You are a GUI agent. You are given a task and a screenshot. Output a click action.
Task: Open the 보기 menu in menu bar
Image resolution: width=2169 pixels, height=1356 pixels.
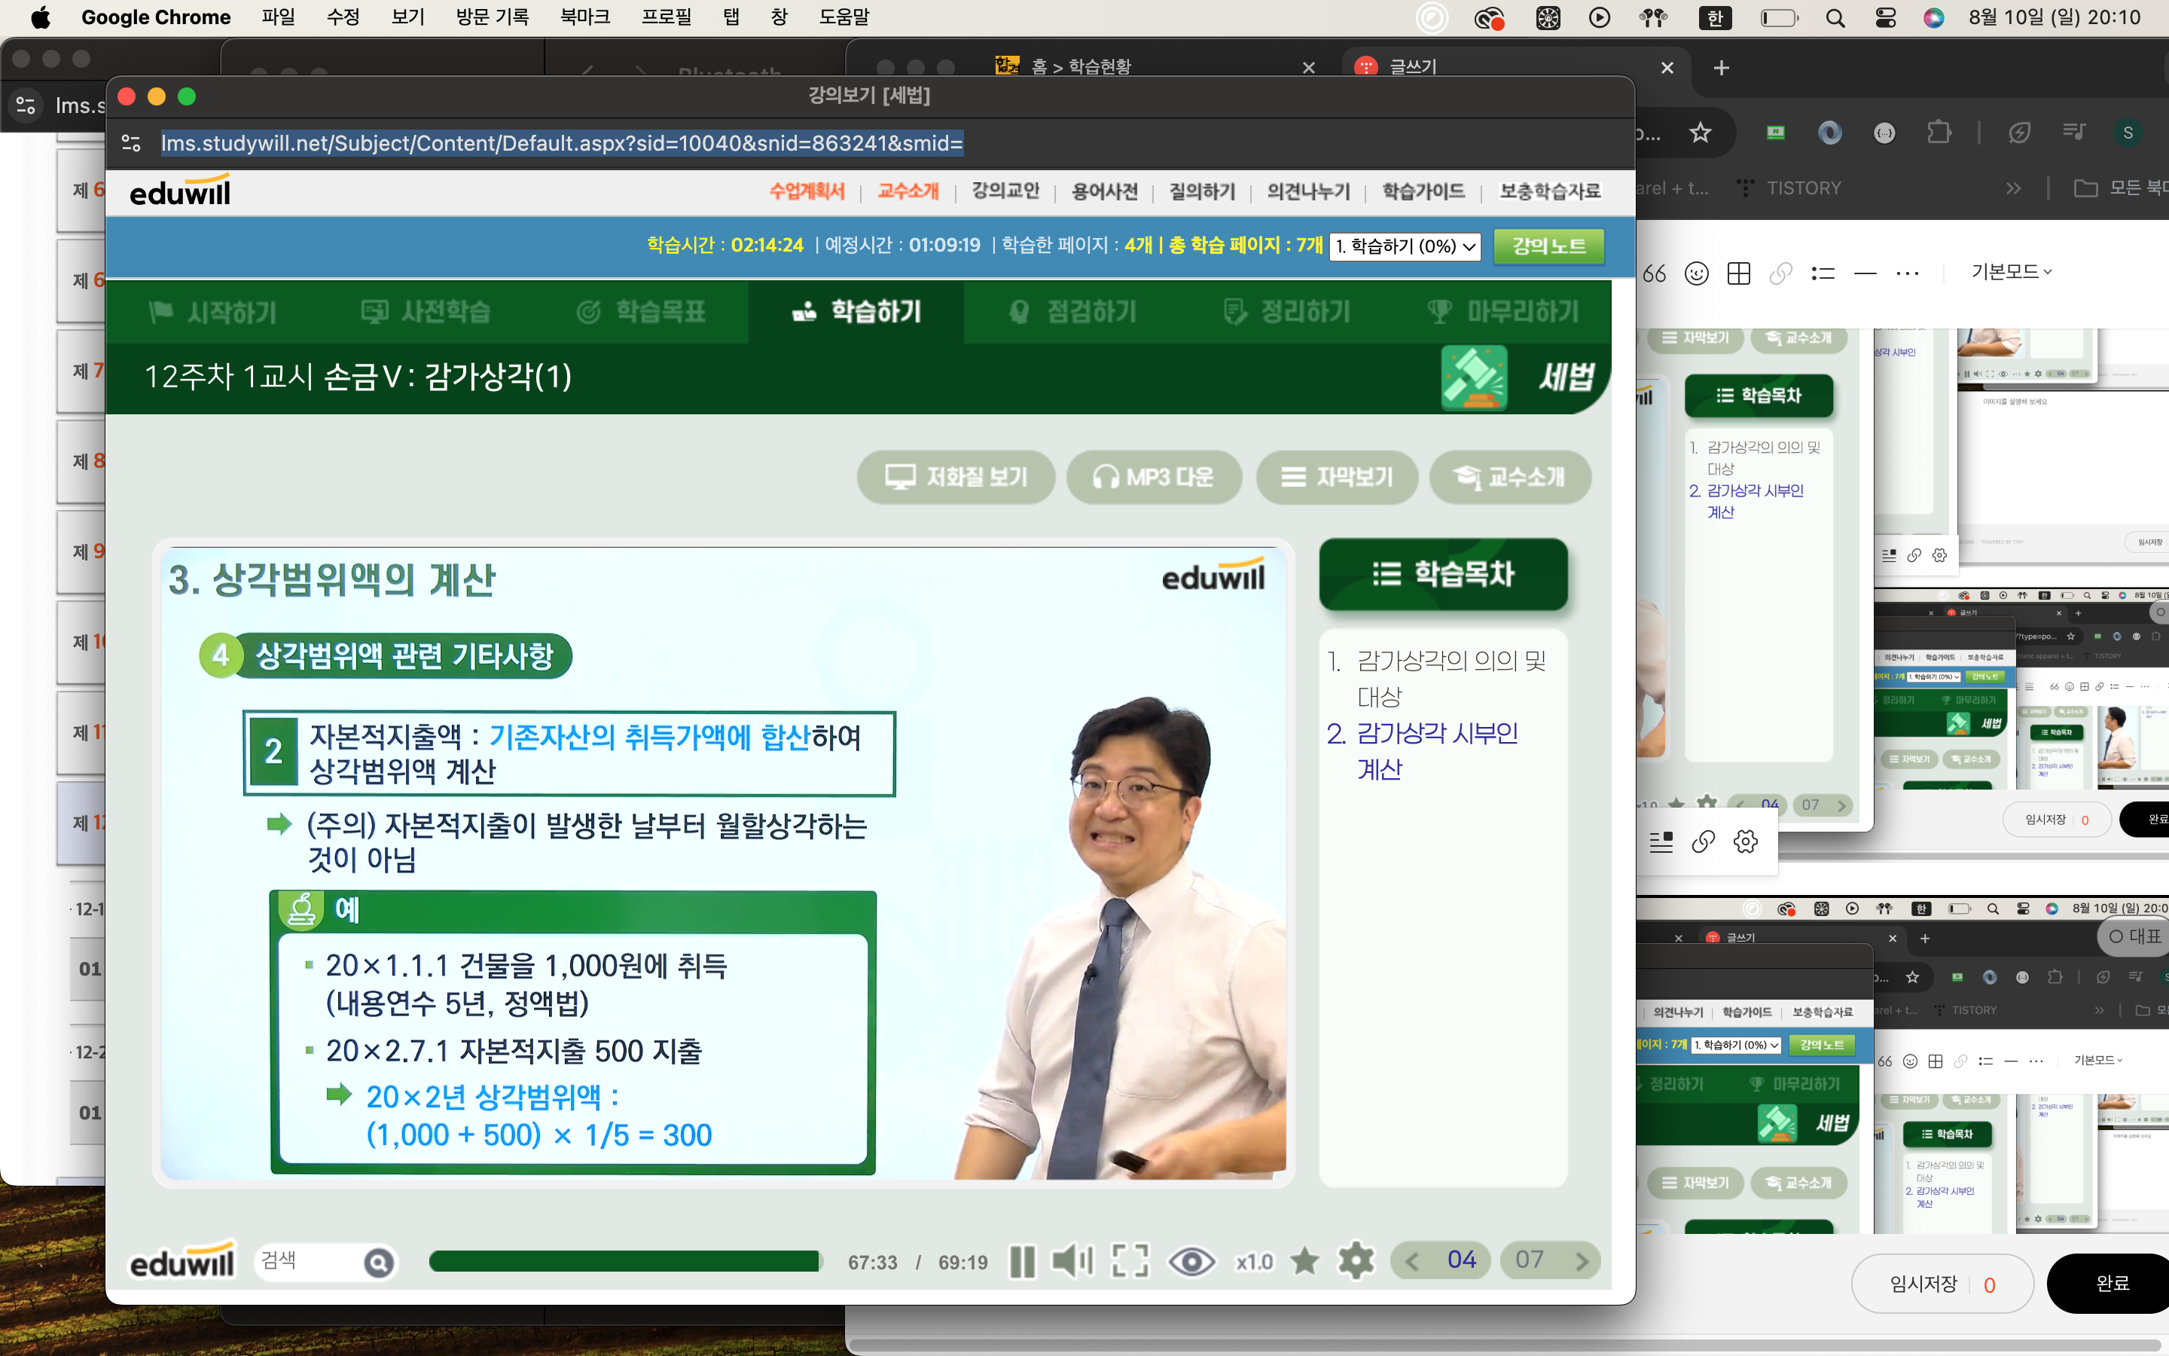(x=407, y=17)
